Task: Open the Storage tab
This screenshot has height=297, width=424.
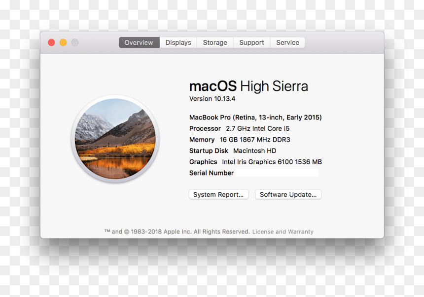Action: pos(215,43)
